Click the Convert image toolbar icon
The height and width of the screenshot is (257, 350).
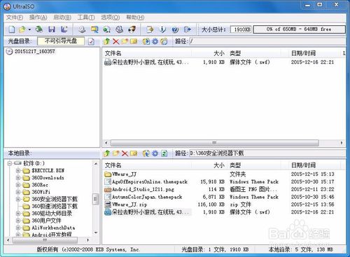(x=106, y=29)
